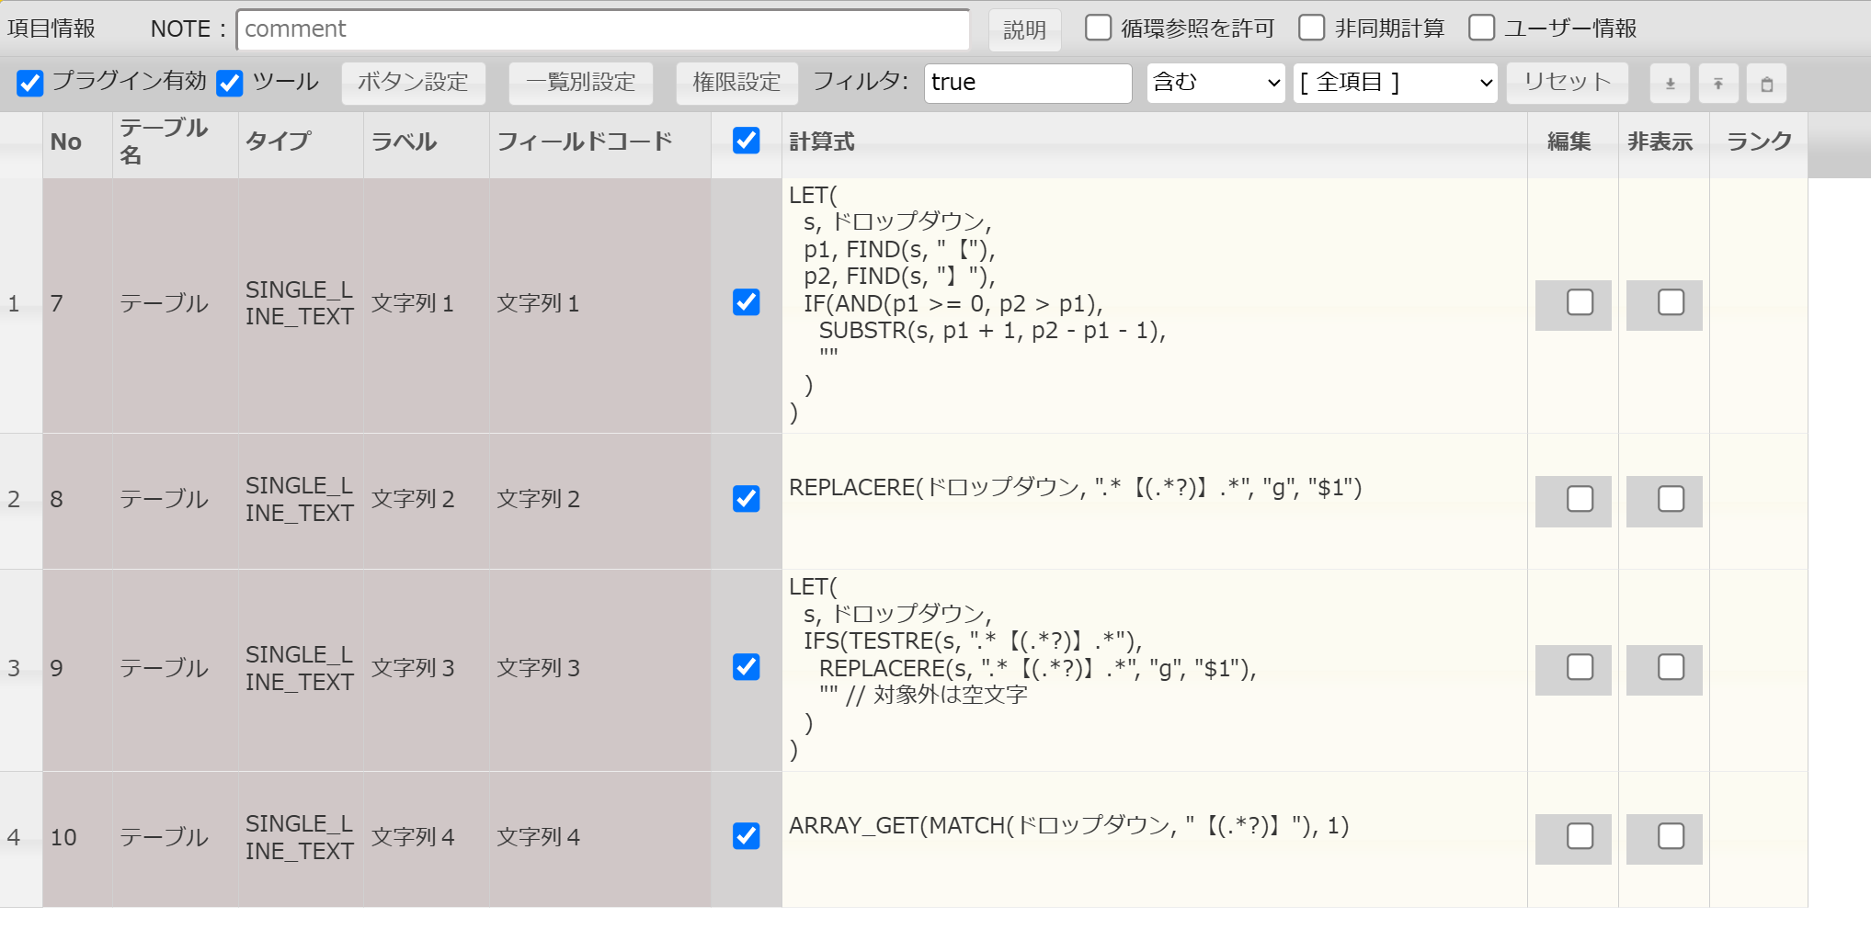The height and width of the screenshot is (929, 1871).
Task: Click SINGLE_LINE_TEXT type in row No 10
Action: pos(301,837)
